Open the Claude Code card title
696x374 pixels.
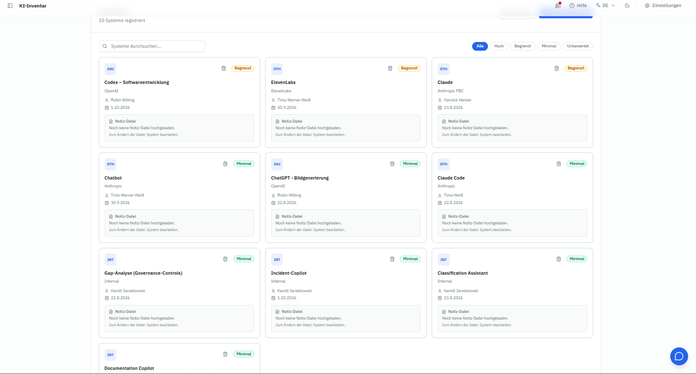click(451, 178)
